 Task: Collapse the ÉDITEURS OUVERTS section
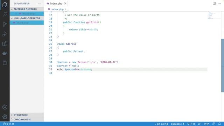[27, 9]
